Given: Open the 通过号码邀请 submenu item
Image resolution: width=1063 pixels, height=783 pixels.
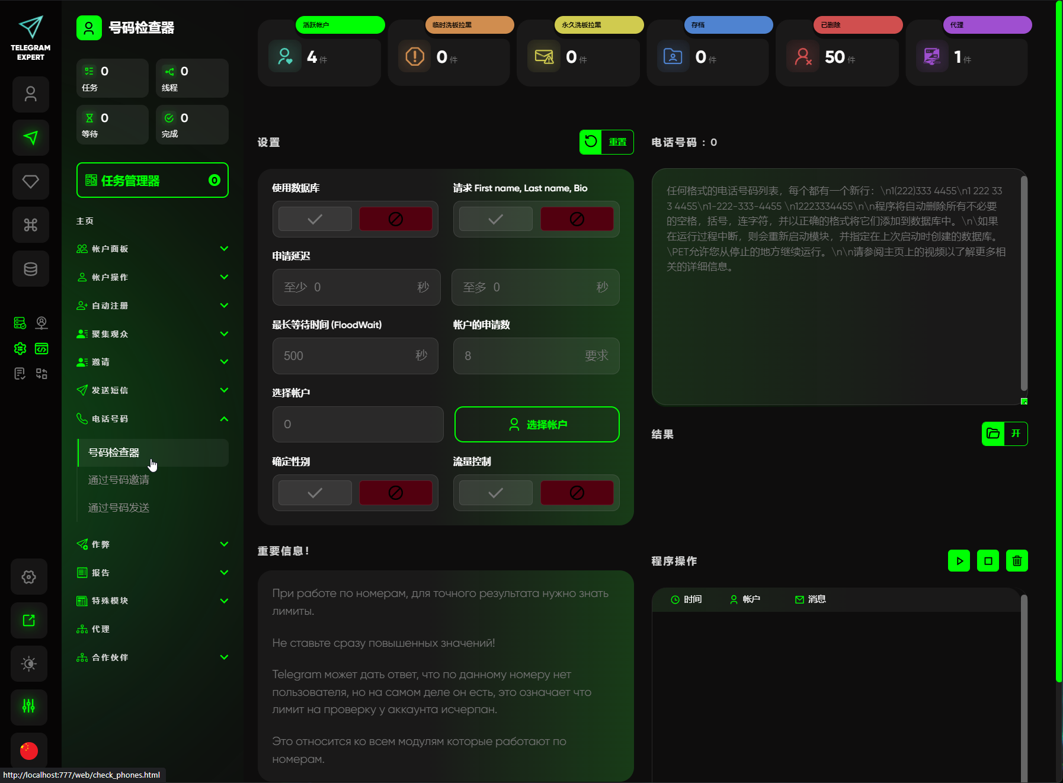Looking at the screenshot, I should (x=119, y=480).
